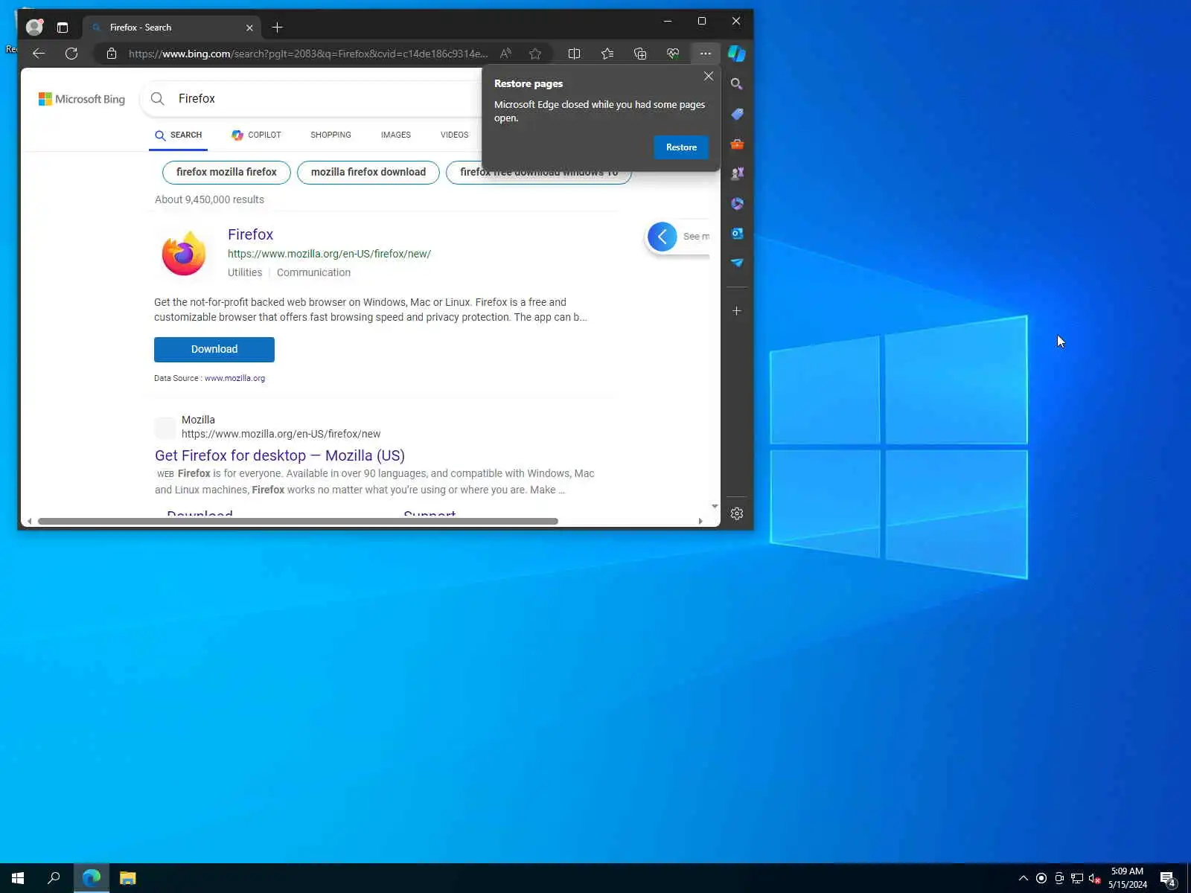Screen dimensions: 1191x893
Task: Click the Firefox logo thumbnail
Action: [x=184, y=253]
